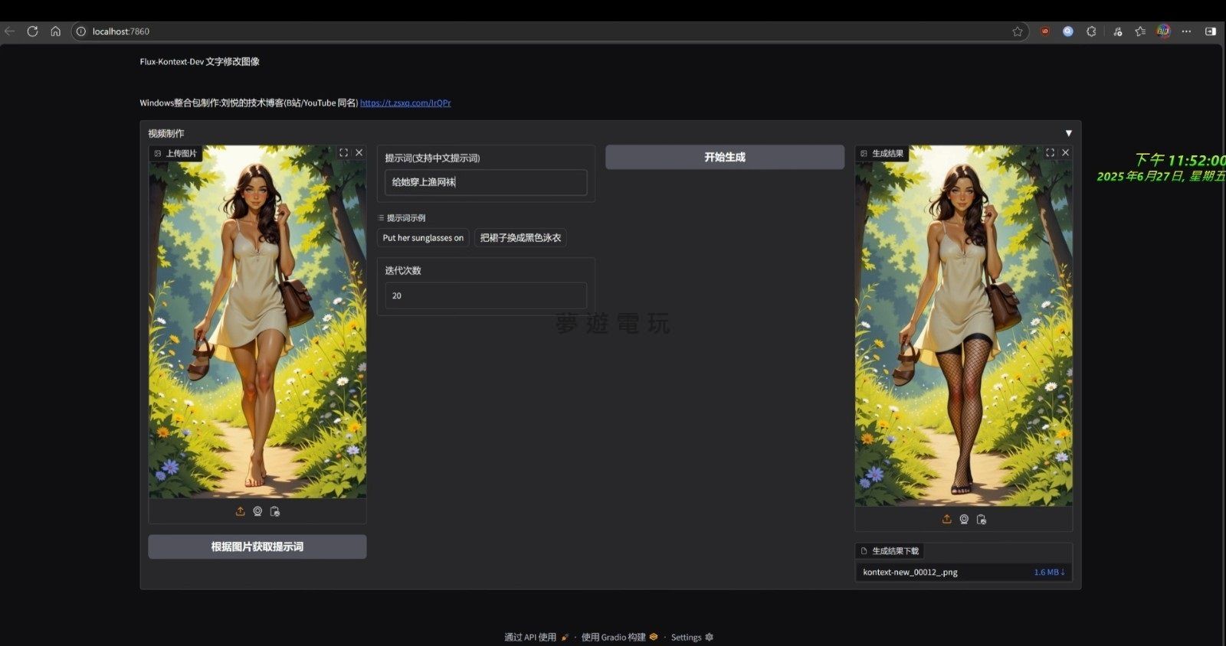
Task: Remove the uploaded image with the X icon
Action: point(359,153)
